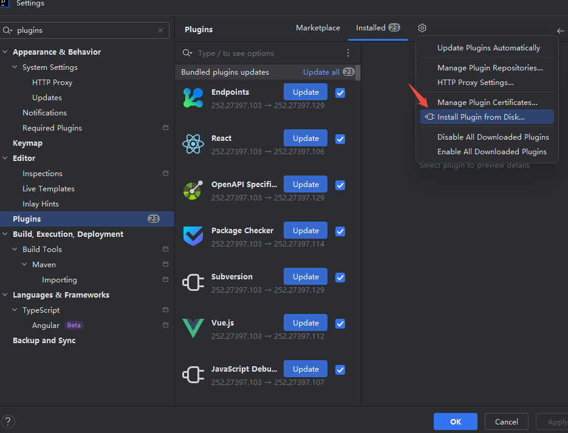Click the Cancel button
The height and width of the screenshot is (433, 568).
pos(507,422)
